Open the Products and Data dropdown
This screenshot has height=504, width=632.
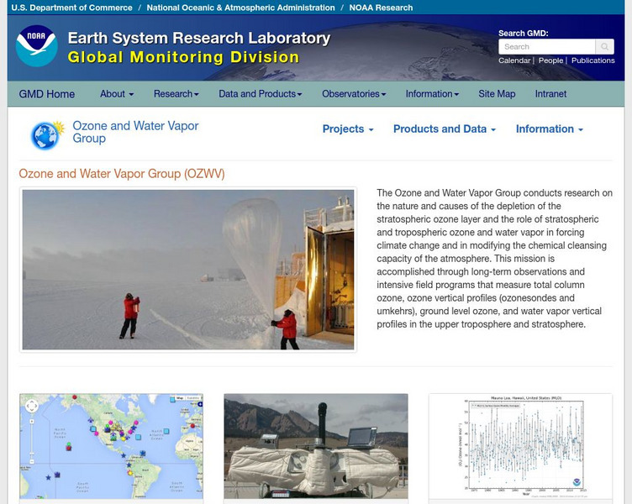click(445, 129)
